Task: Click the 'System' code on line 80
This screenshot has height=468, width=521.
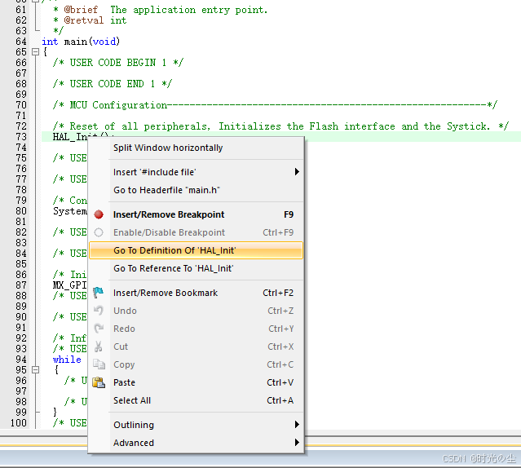Action: (70, 211)
